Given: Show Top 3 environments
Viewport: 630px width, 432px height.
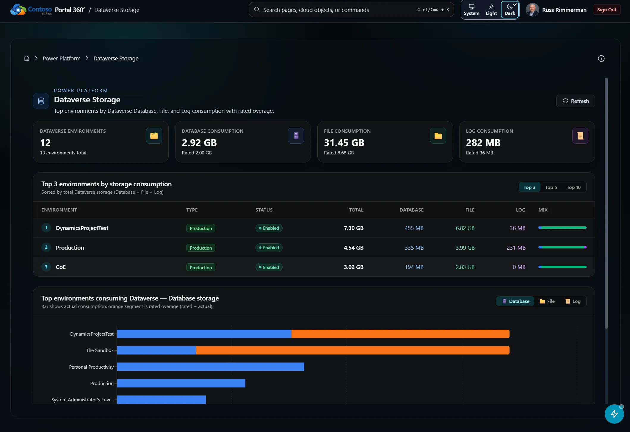Looking at the screenshot, I should (529, 187).
